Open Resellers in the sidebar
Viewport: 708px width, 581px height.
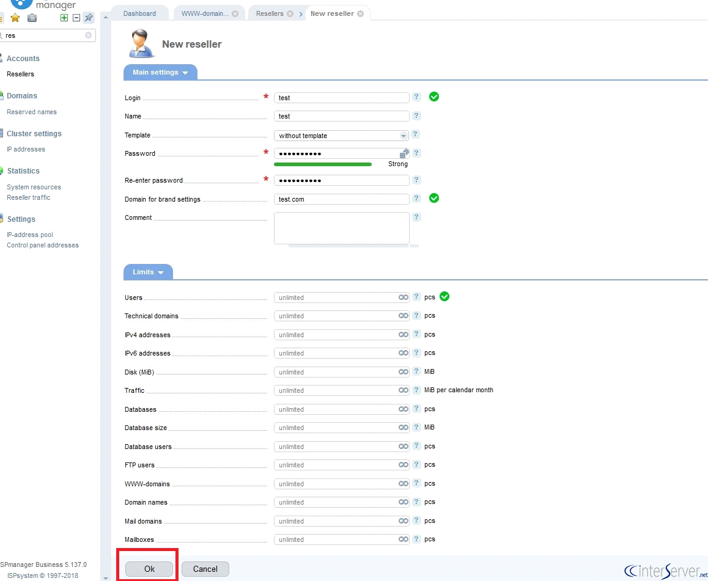pyautogui.click(x=20, y=74)
